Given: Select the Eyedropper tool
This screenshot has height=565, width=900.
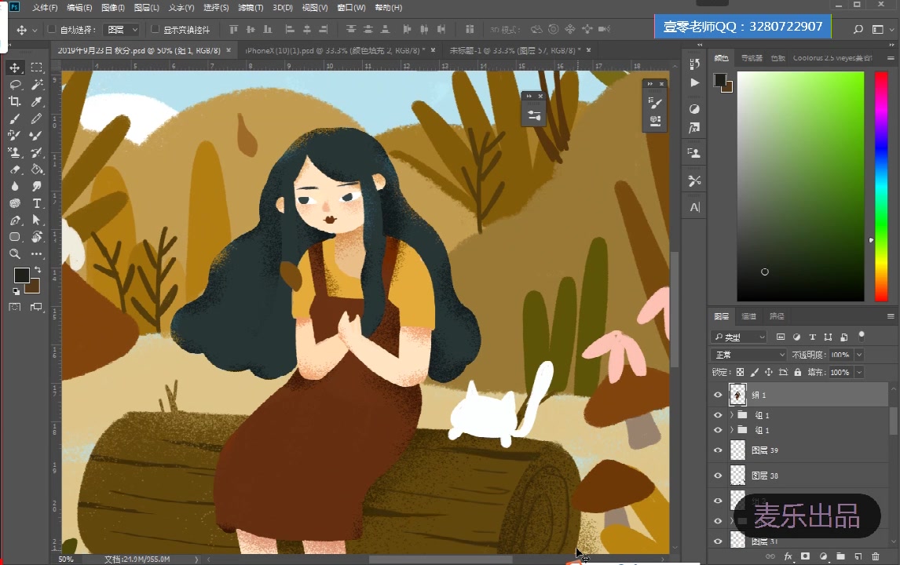Looking at the screenshot, I should (36, 102).
